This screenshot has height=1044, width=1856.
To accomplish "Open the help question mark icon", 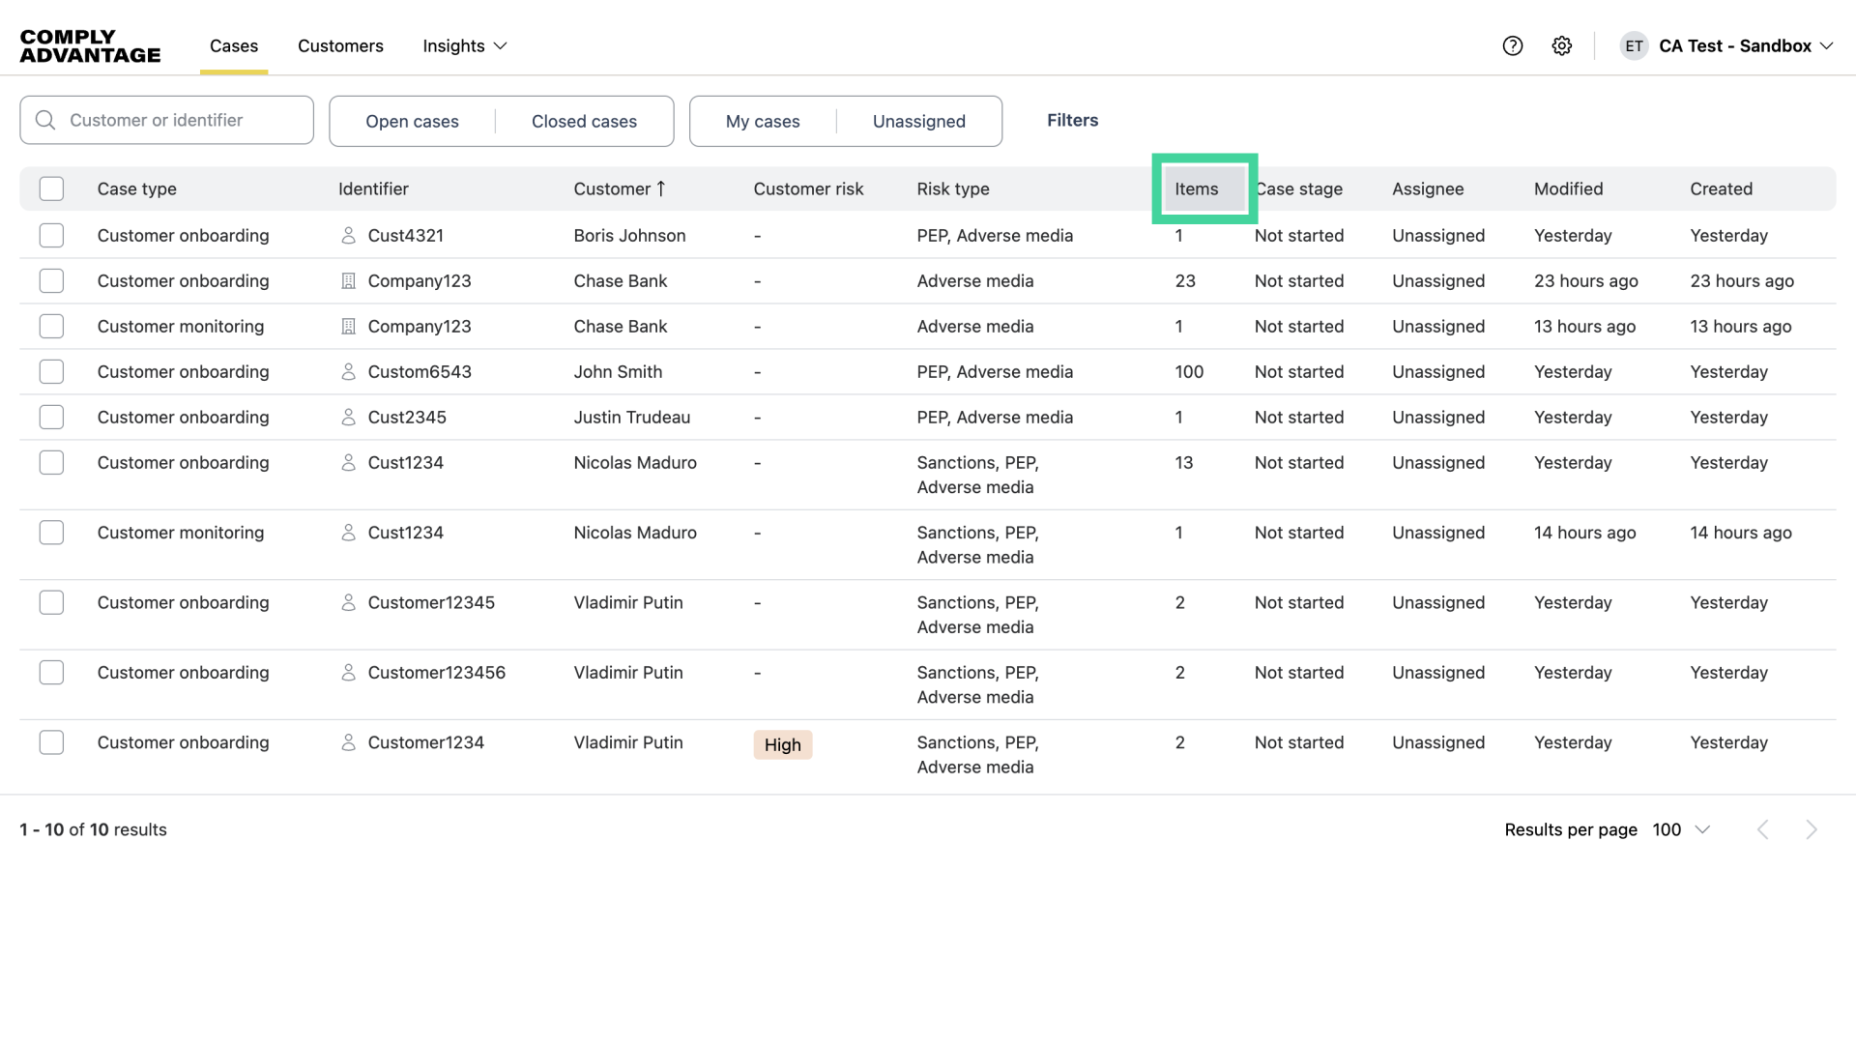I will 1512,45.
